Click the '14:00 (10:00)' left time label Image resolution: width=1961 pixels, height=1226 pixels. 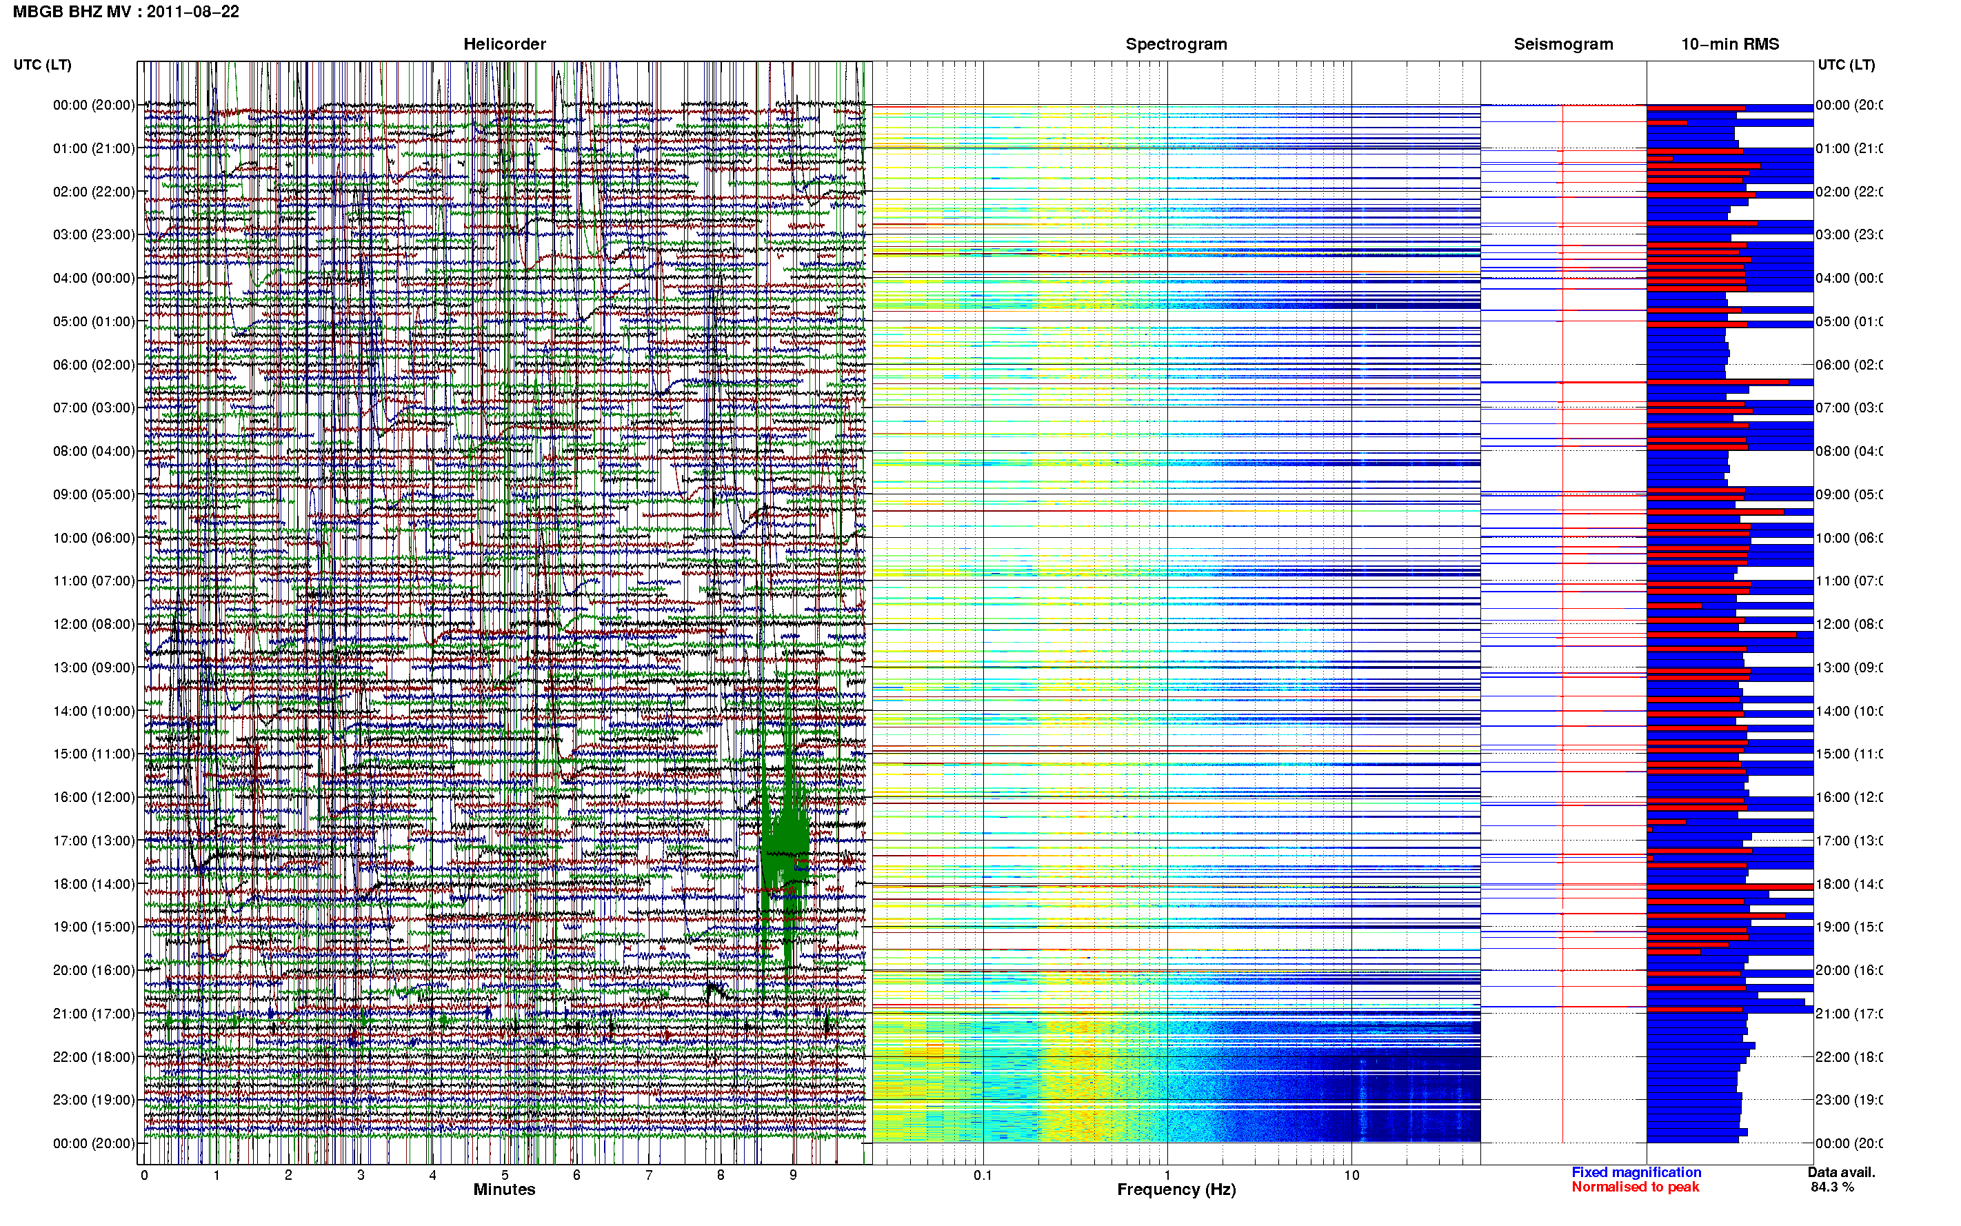click(94, 711)
